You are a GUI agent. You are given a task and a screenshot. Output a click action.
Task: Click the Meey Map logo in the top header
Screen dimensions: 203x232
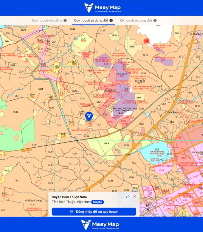coord(102,8)
